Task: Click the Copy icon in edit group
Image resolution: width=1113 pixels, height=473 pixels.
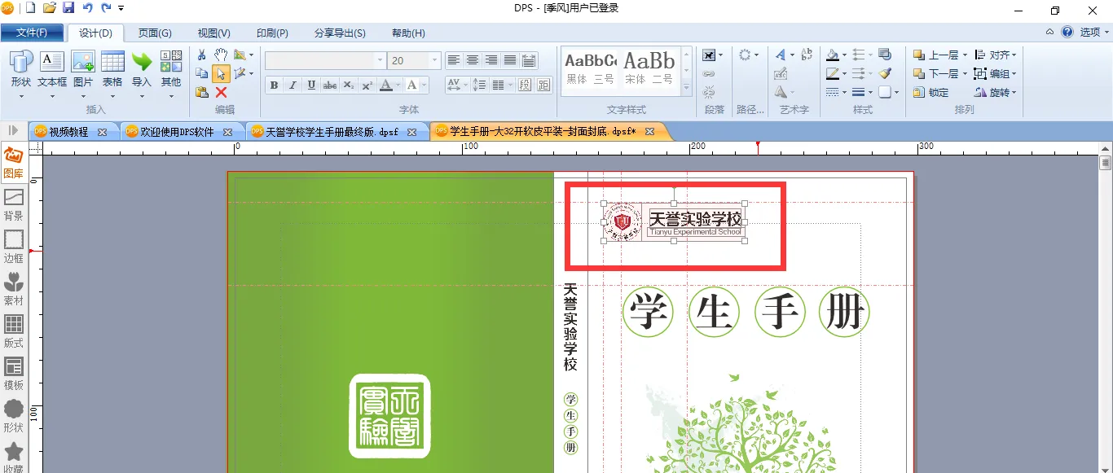Action: point(201,73)
